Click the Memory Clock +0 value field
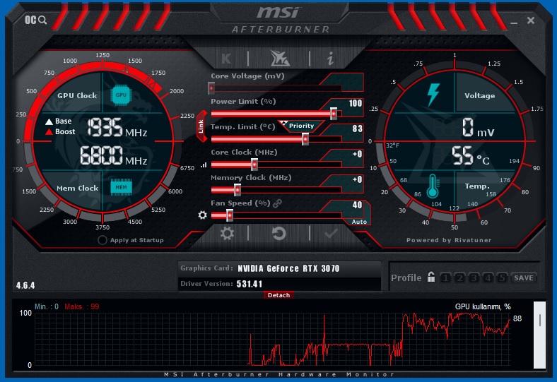557x382 pixels. point(356,179)
